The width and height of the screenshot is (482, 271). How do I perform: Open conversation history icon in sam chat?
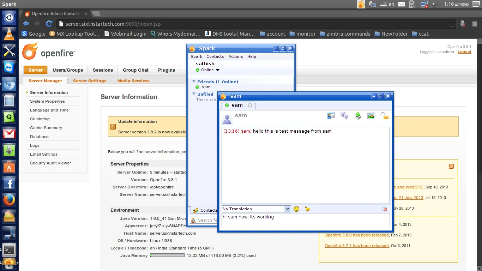coord(344,115)
